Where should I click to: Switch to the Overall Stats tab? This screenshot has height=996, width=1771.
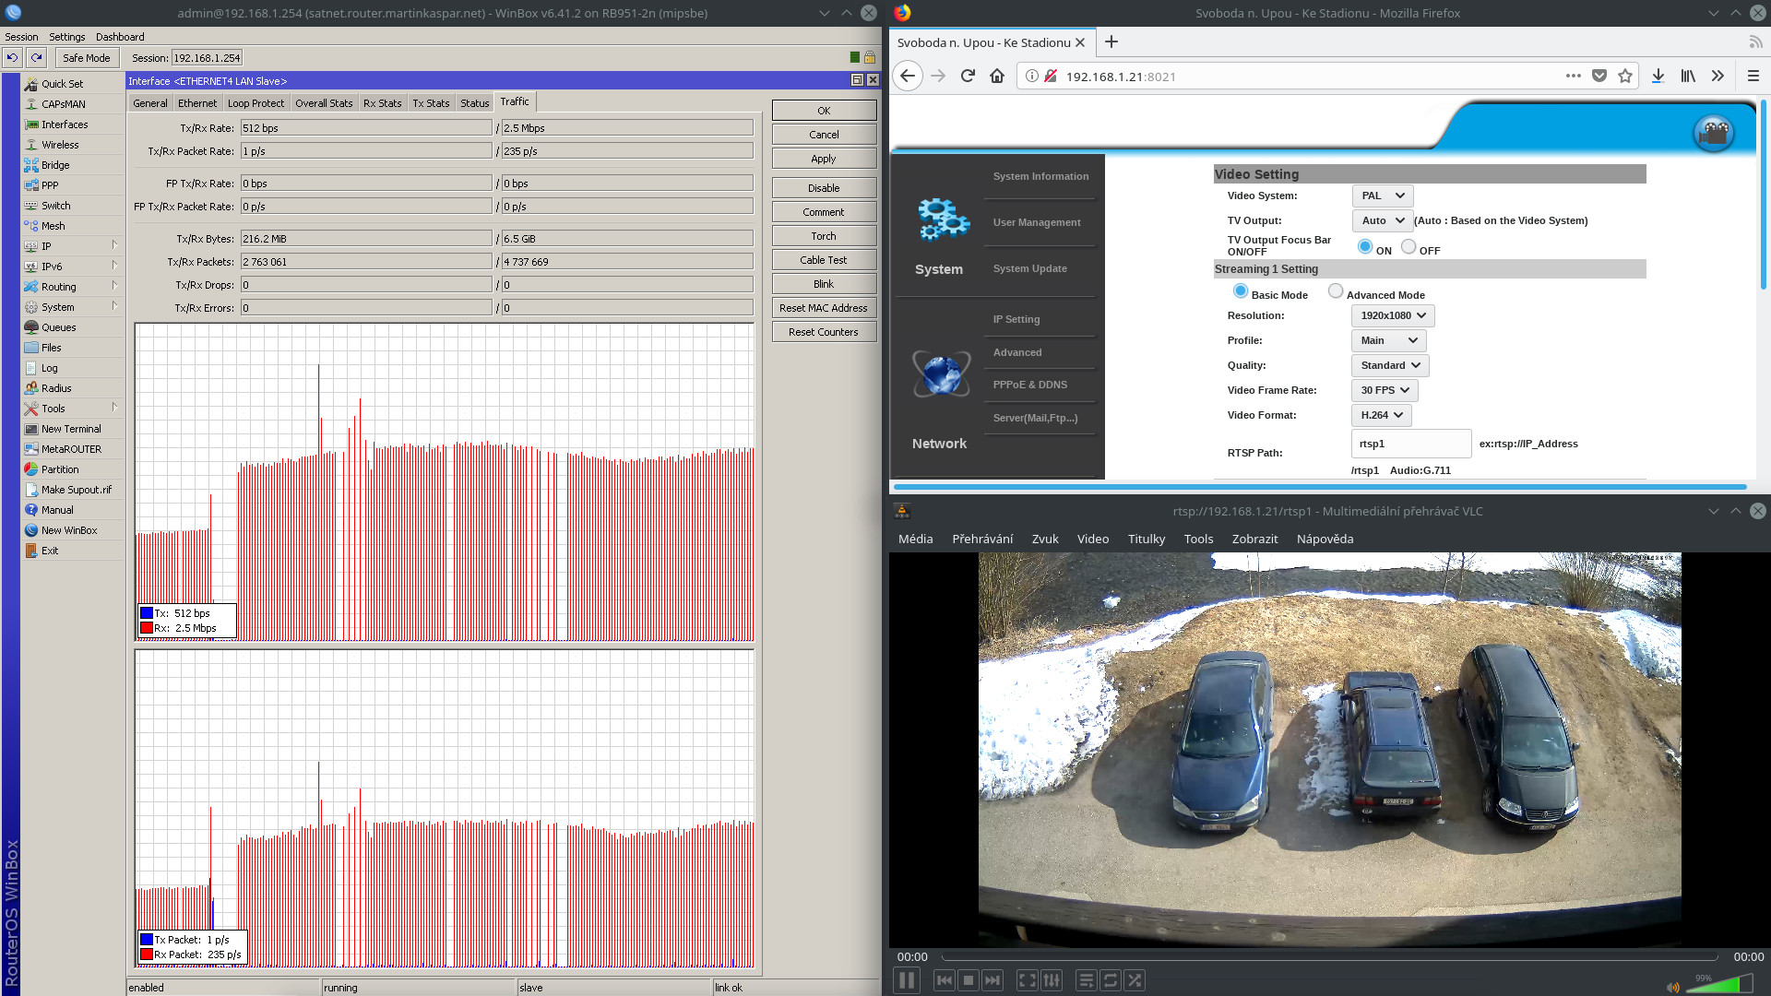[324, 103]
